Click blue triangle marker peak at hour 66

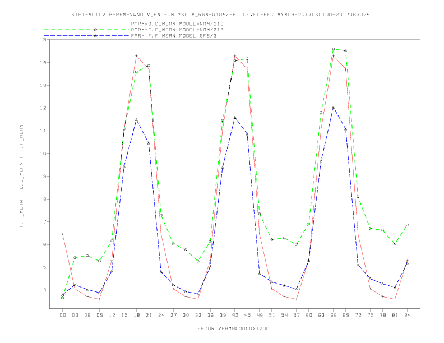[334, 108]
